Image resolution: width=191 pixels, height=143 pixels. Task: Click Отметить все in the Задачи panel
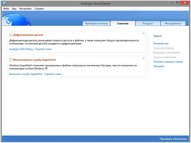tap(161, 44)
